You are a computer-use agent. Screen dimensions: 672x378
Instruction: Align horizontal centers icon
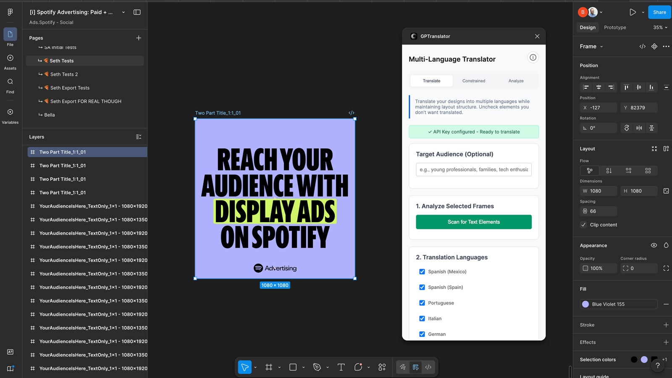click(x=598, y=87)
